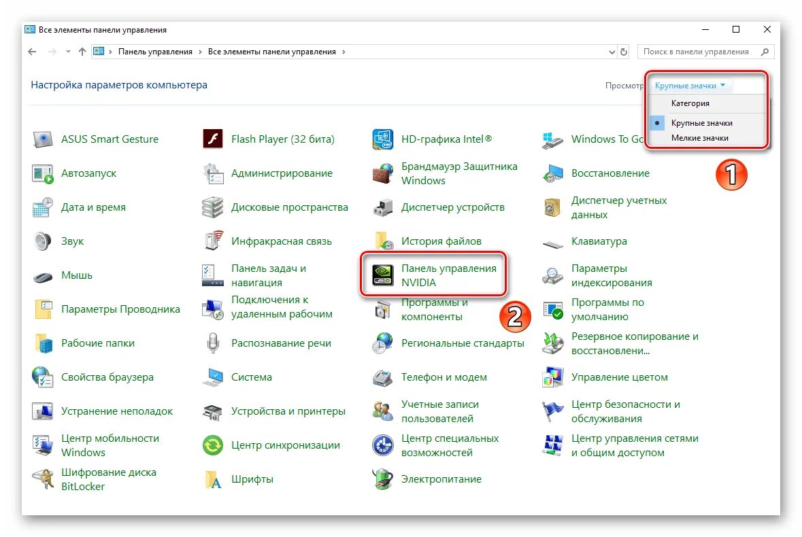802x537 pixels.
Task: Click Центр безопасности и обслуживания link
Action: tap(626, 411)
